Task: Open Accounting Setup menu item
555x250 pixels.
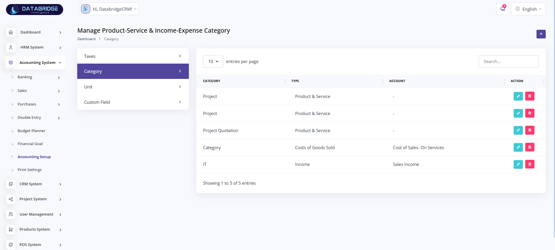Action: click(34, 157)
